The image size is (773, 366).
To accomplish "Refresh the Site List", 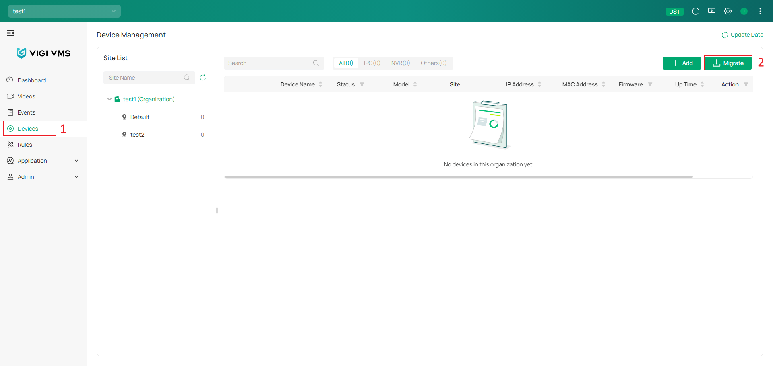I will point(203,78).
